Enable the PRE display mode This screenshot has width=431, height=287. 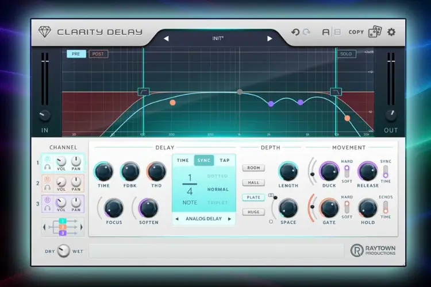click(x=76, y=54)
